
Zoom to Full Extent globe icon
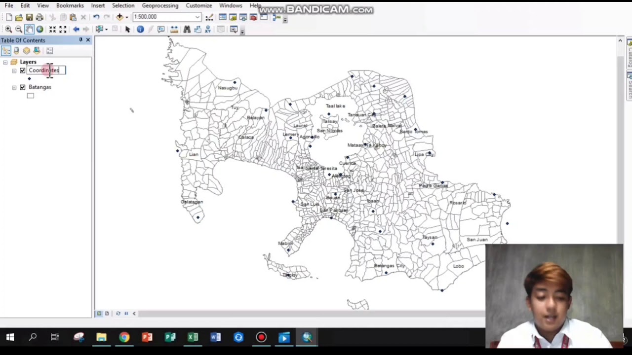click(39, 29)
